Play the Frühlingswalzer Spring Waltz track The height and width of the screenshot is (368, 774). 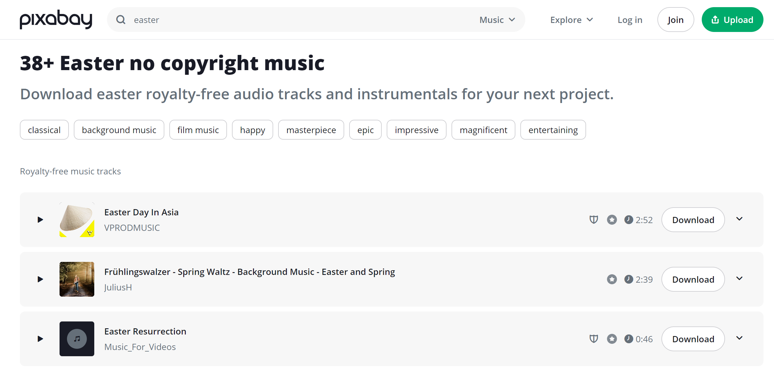tap(40, 279)
